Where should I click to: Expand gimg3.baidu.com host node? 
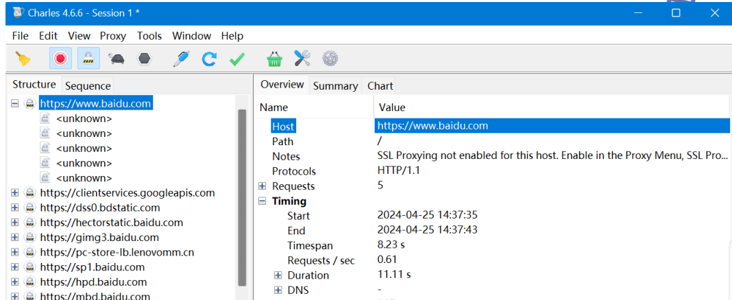(15, 238)
